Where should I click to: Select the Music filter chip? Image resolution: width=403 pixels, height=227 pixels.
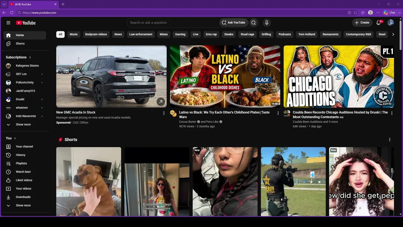[x=74, y=34]
